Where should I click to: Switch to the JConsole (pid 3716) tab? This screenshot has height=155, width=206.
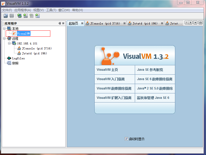pyautogui.click(x=105, y=23)
